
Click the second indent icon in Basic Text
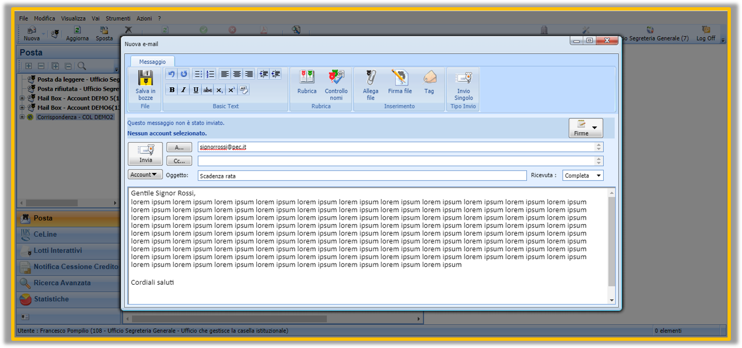click(276, 74)
